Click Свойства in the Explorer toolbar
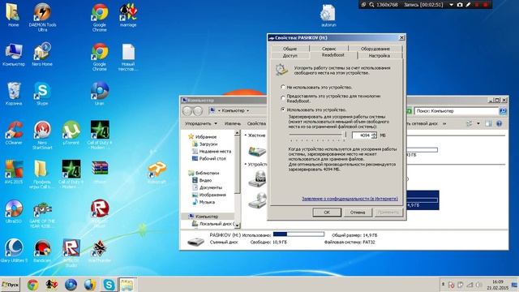This screenshot has width=519, height=292. click(256, 123)
